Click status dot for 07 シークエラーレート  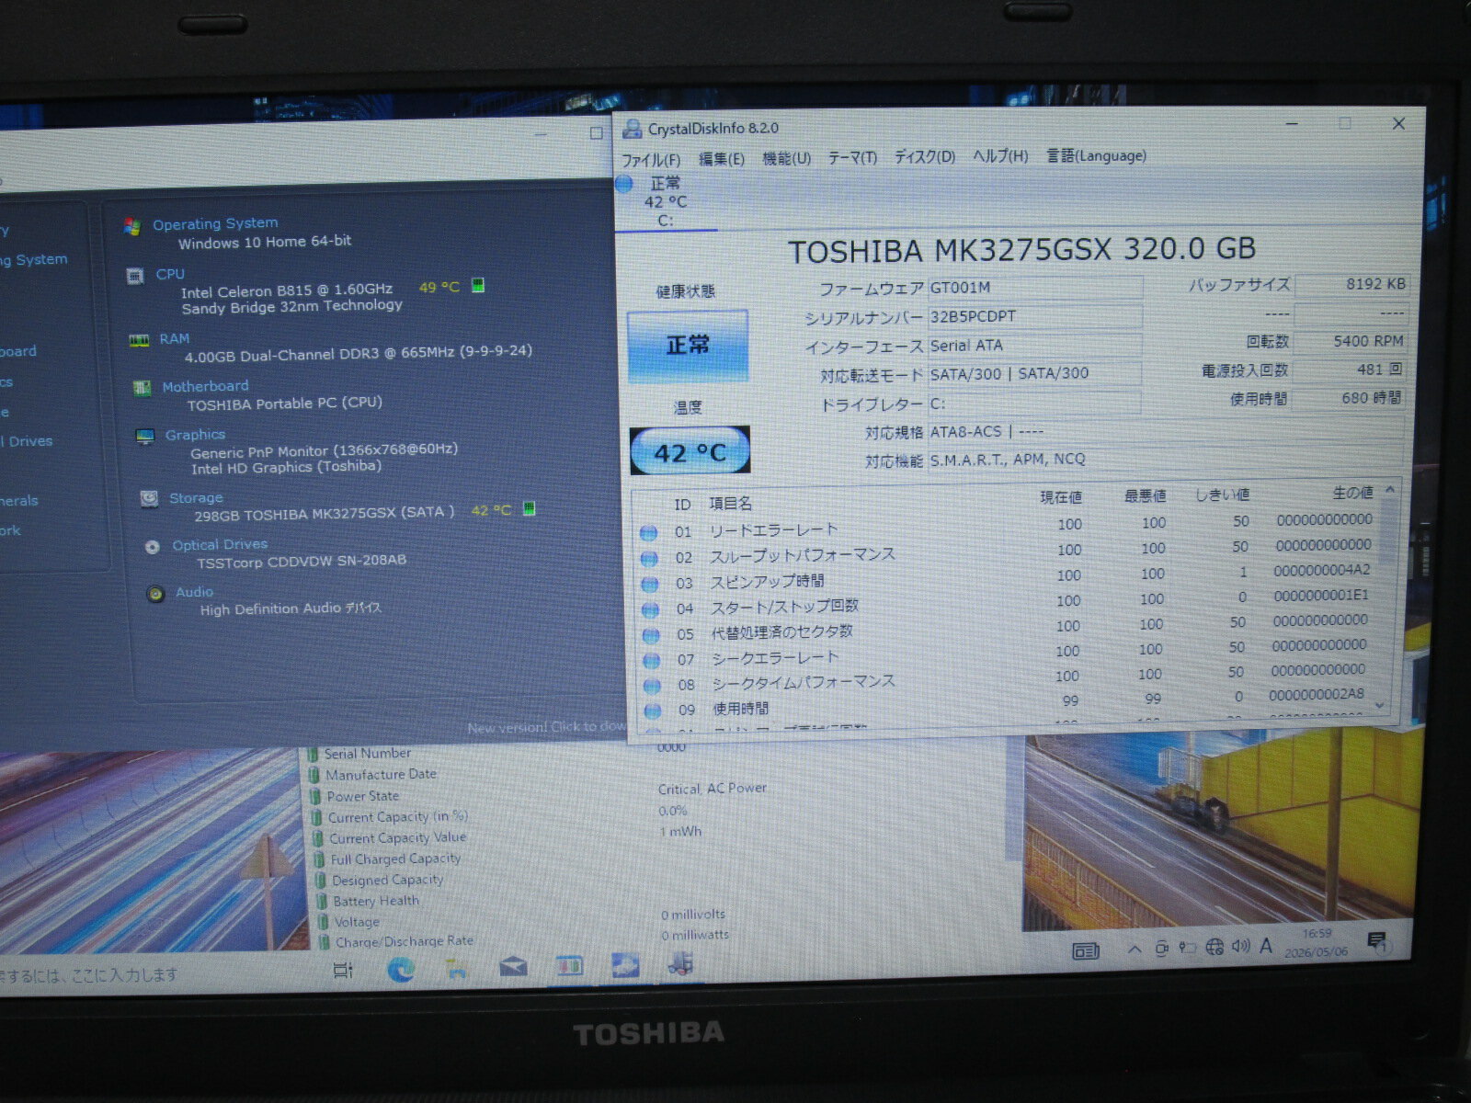coord(652,660)
